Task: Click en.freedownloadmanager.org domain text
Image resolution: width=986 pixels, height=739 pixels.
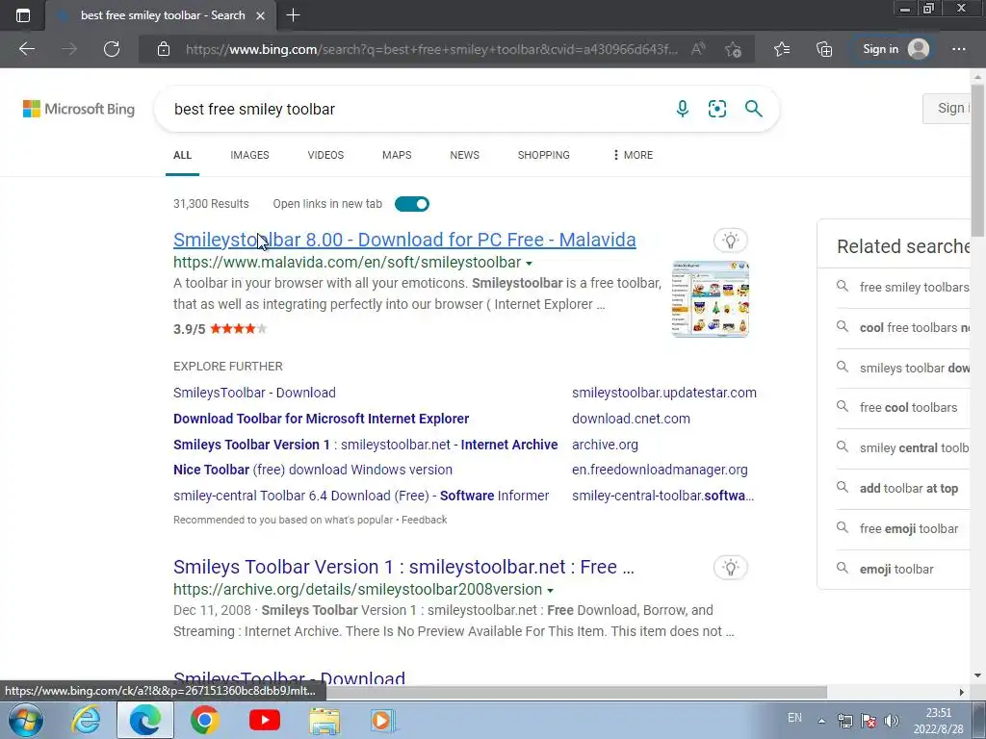Action: tap(660, 470)
